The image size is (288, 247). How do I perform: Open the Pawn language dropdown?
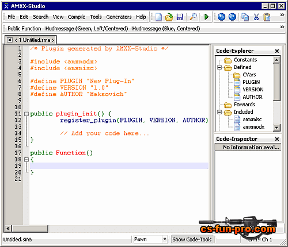coord(165,240)
